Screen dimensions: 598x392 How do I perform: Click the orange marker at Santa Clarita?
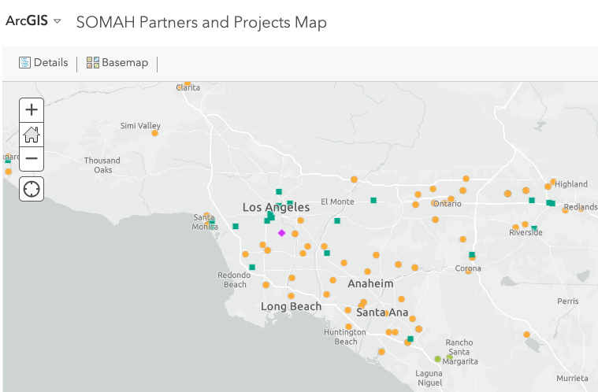[x=188, y=83]
